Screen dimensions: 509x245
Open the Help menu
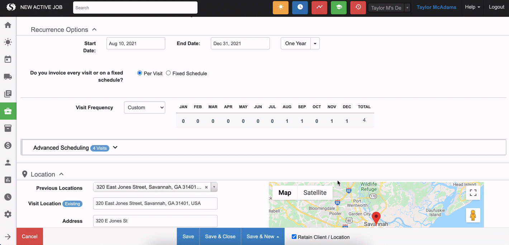(x=472, y=7)
